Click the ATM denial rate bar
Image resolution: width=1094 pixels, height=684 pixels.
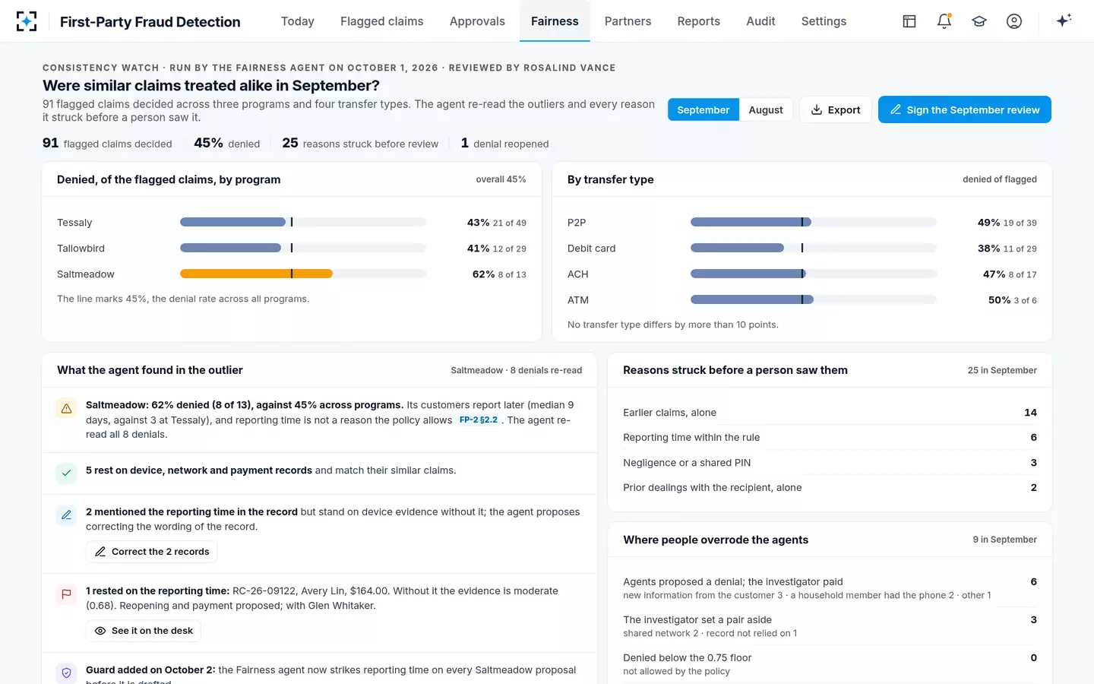pyautogui.click(x=752, y=299)
